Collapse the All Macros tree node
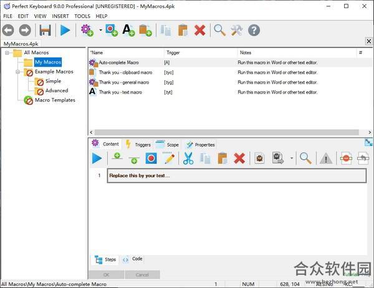Image resolution: width=374 pixels, height=288 pixels. (x=7, y=53)
